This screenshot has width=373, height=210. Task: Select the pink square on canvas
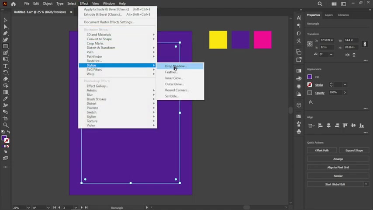[262, 40]
